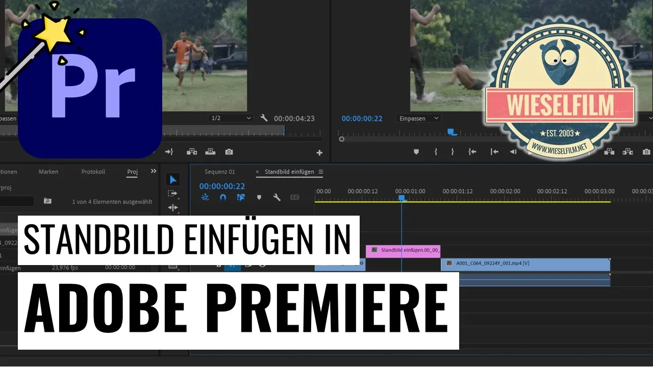Click Go to In in Program monitor
The height and width of the screenshot is (367, 653).
click(472, 152)
